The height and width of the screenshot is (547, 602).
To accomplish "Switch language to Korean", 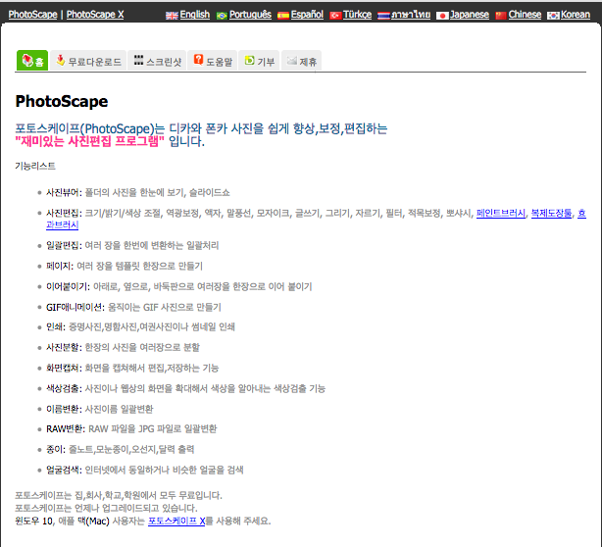I will pyautogui.click(x=576, y=15).
